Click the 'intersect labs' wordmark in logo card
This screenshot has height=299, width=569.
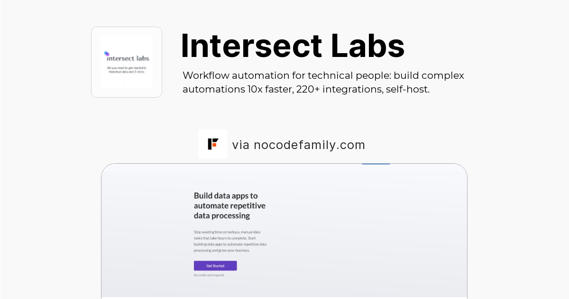128,58
